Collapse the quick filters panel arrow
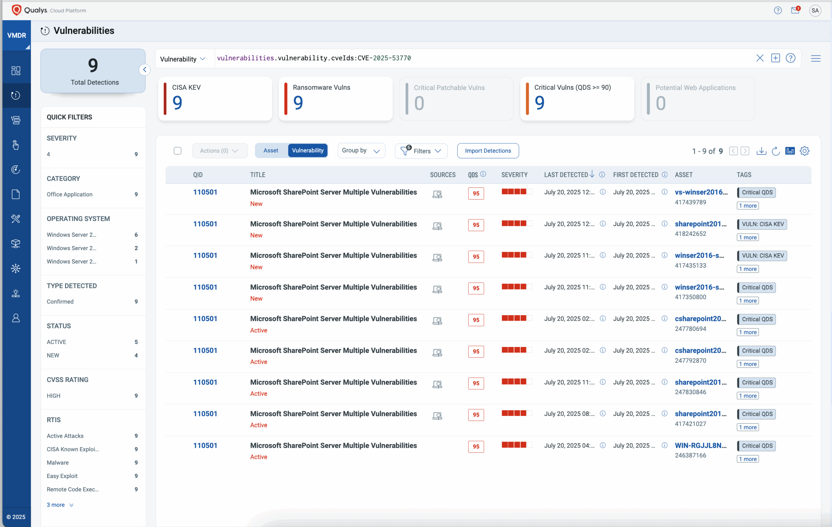 coord(145,70)
